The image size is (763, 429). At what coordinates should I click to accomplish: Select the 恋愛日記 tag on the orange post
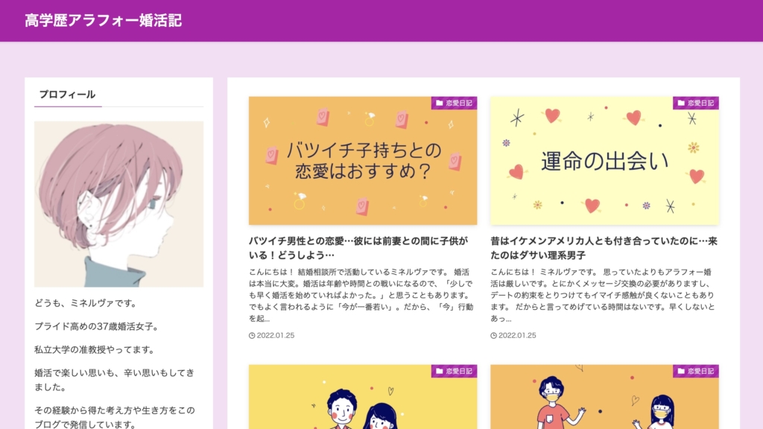pos(454,103)
